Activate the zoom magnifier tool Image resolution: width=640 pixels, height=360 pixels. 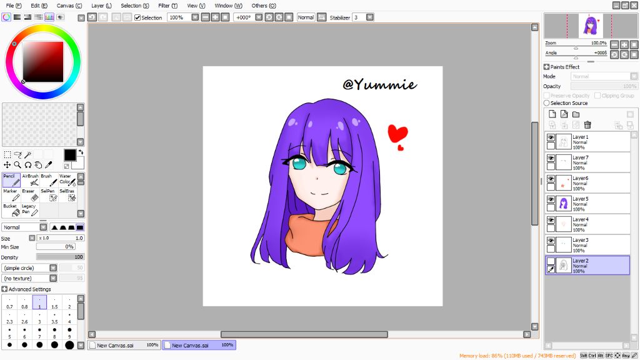(17, 165)
